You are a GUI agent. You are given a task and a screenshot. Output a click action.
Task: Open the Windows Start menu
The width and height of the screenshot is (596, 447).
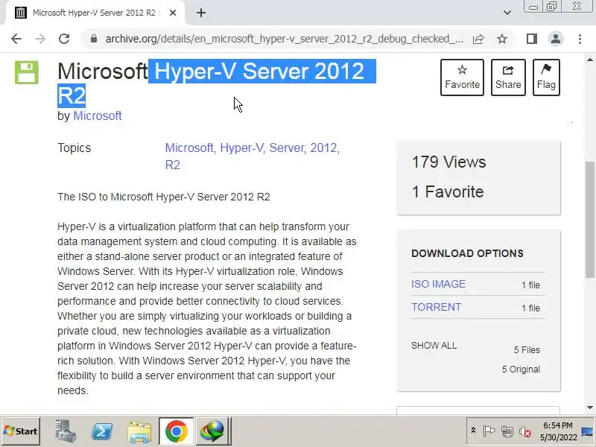click(x=21, y=431)
